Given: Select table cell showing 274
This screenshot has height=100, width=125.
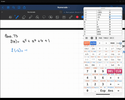Looking at the screenshot, I should pyautogui.click(x=103, y=29).
